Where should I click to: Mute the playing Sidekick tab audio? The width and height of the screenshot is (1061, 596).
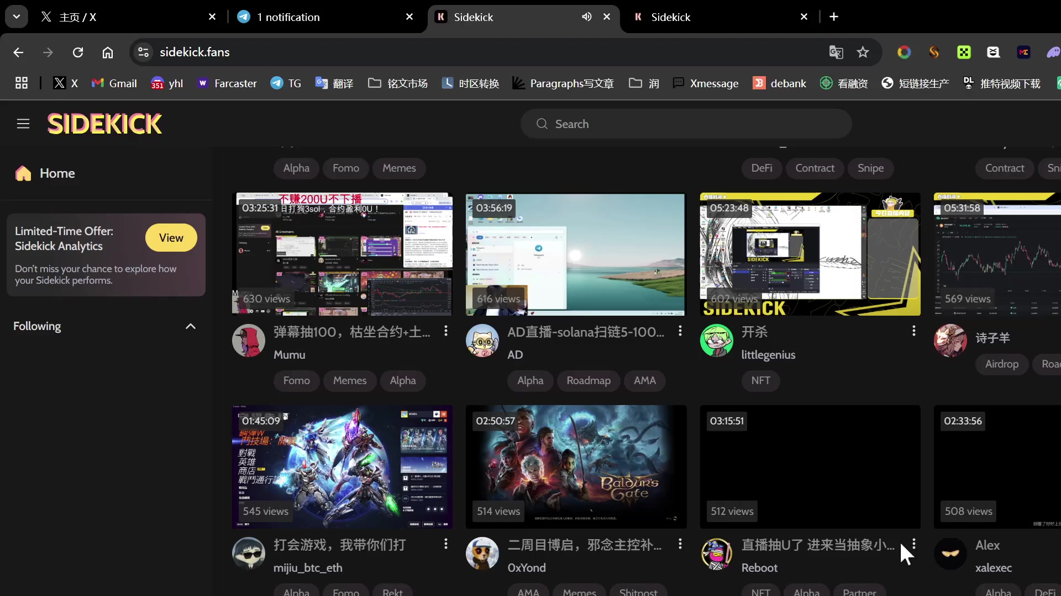pyautogui.click(x=586, y=17)
